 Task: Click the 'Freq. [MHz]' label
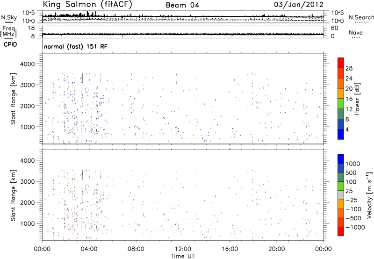click(x=9, y=31)
